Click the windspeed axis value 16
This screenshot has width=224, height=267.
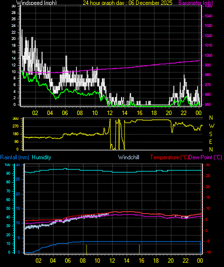click(13, 52)
